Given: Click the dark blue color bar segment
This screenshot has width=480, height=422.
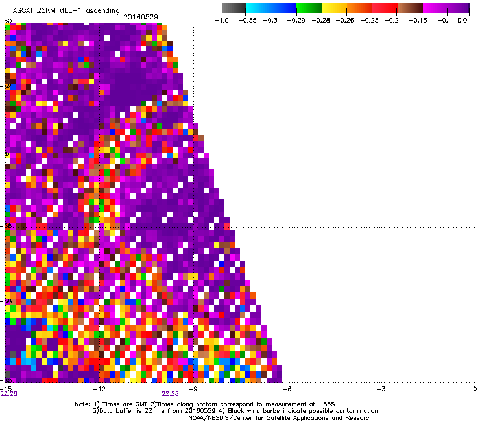Looking at the screenshot, I should [283, 8].
